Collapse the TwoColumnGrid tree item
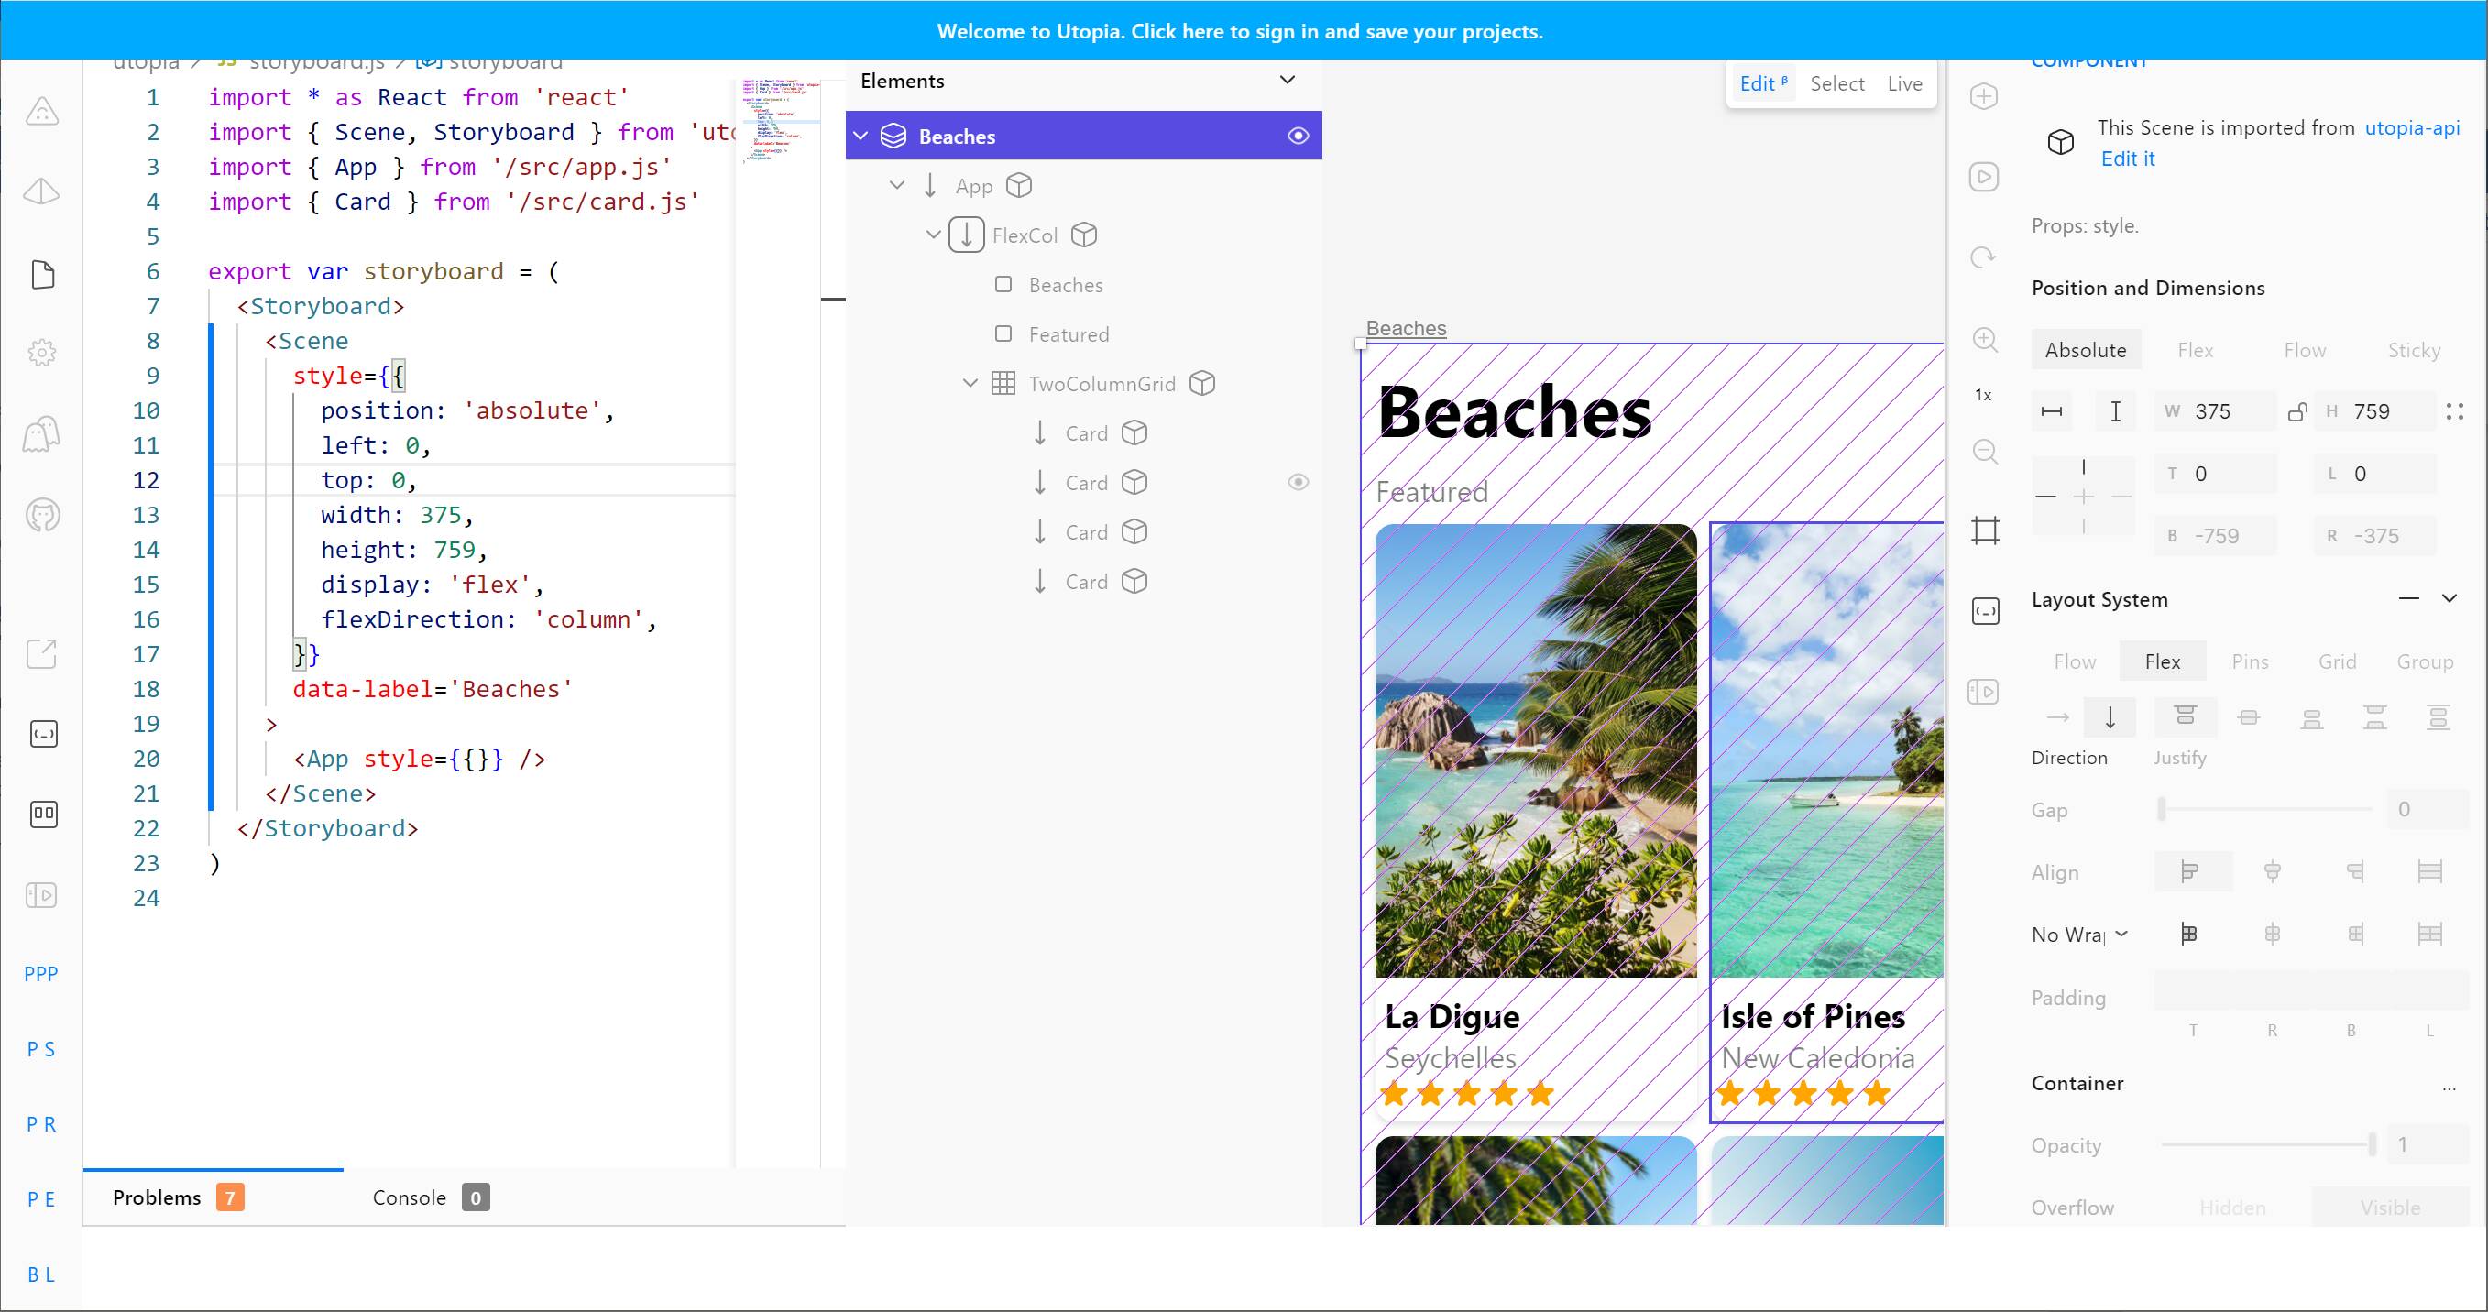2488x1312 pixels. pos(970,382)
